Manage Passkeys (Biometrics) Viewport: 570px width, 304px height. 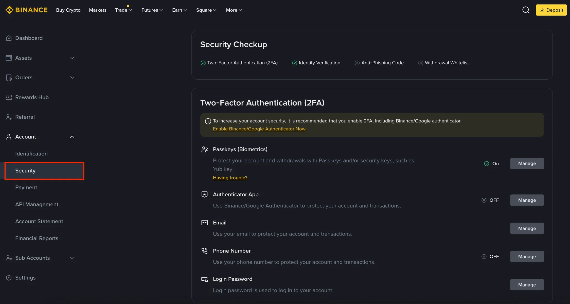pos(527,164)
